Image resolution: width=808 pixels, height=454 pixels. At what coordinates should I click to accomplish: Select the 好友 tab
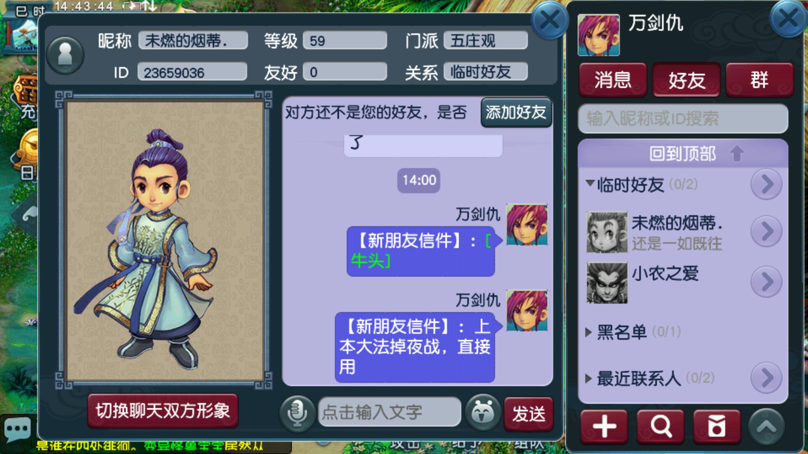686,80
